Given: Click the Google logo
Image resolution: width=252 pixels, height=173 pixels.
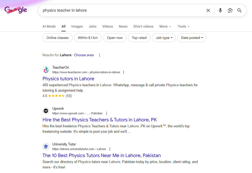Looking at the screenshot, I should [x=15, y=10].
